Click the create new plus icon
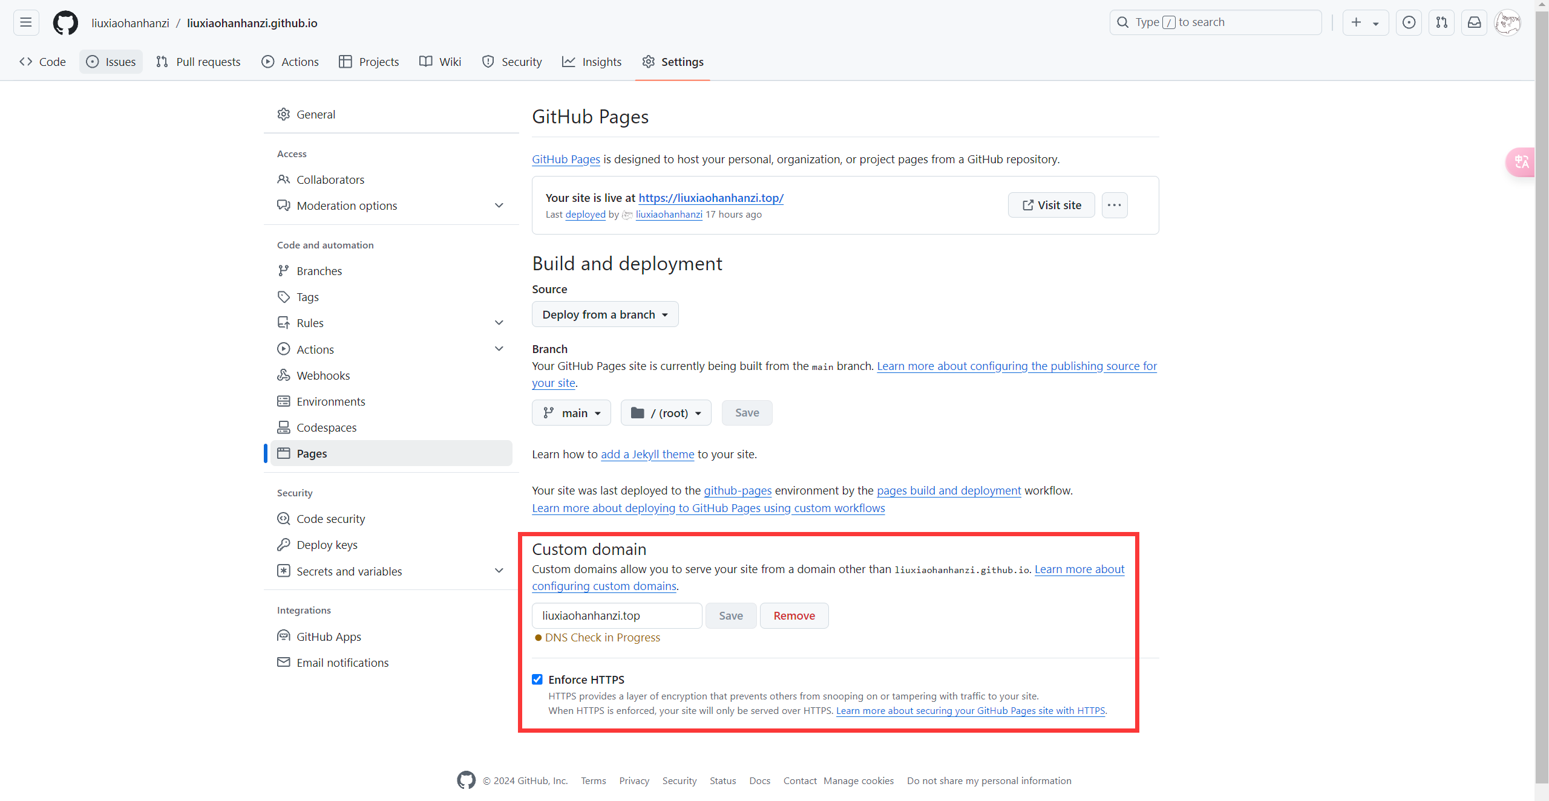The width and height of the screenshot is (1549, 801). click(x=1357, y=22)
